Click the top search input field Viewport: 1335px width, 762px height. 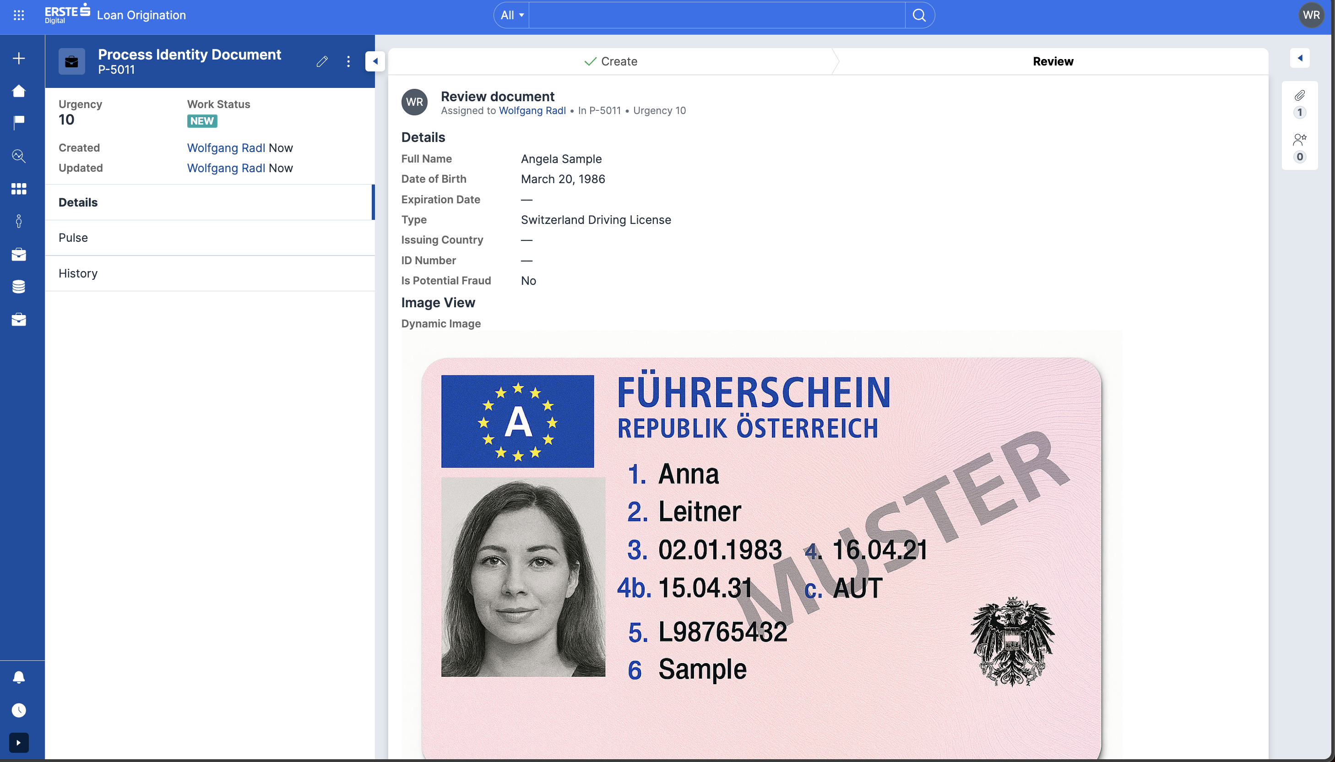716,15
